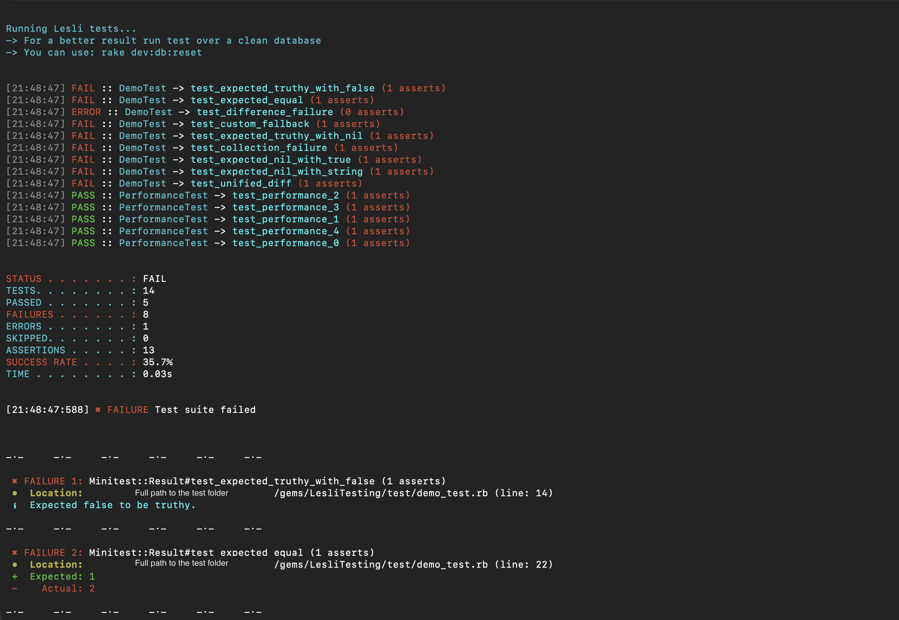Select test_performance_1 test name

285,219
